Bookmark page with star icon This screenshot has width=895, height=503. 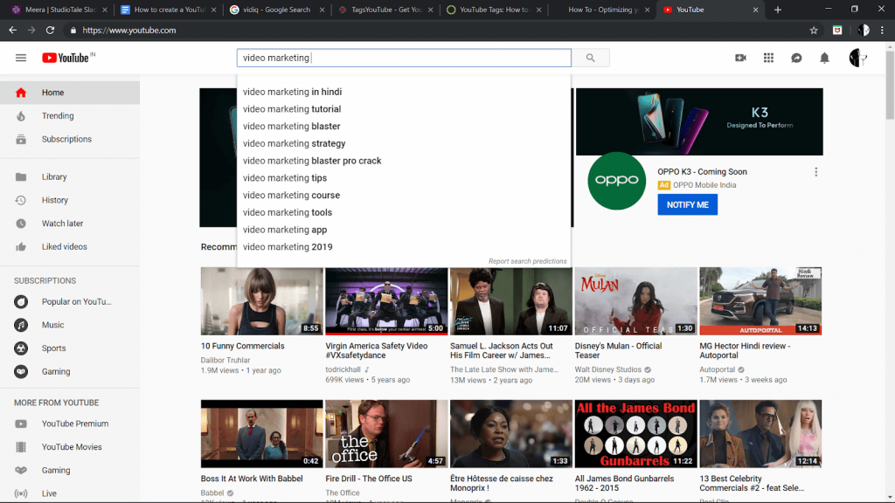(x=814, y=31)
